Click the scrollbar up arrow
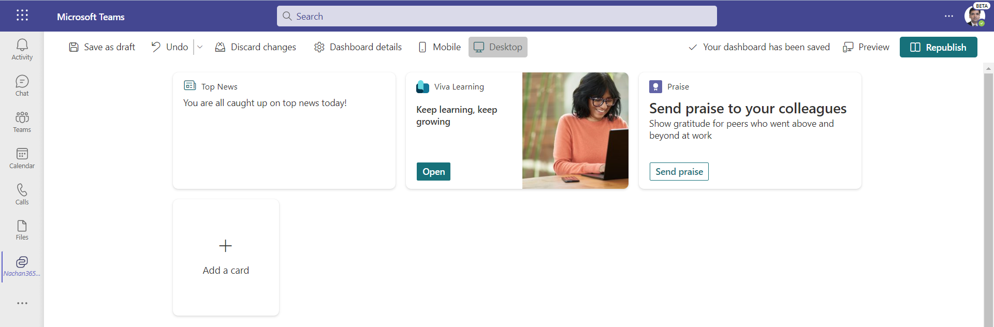994x327 pixels. pyautogui.click(x=988, y=68)
